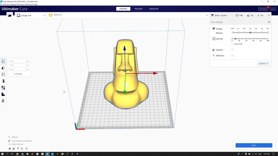Open Custom print settings
The width and height of the screenshot is (278, 156).
(263, 64)
